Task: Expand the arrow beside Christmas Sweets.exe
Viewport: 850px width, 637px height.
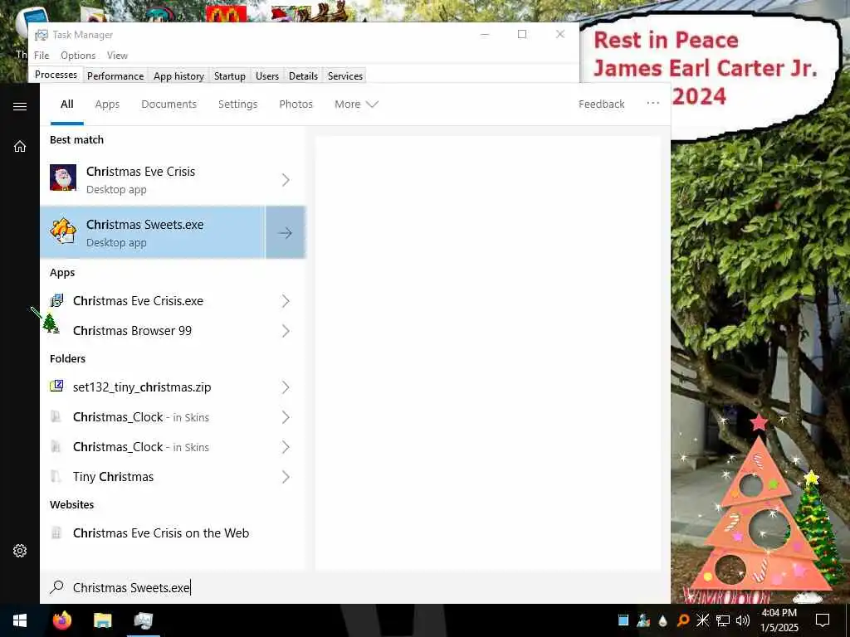Action: 286,233
